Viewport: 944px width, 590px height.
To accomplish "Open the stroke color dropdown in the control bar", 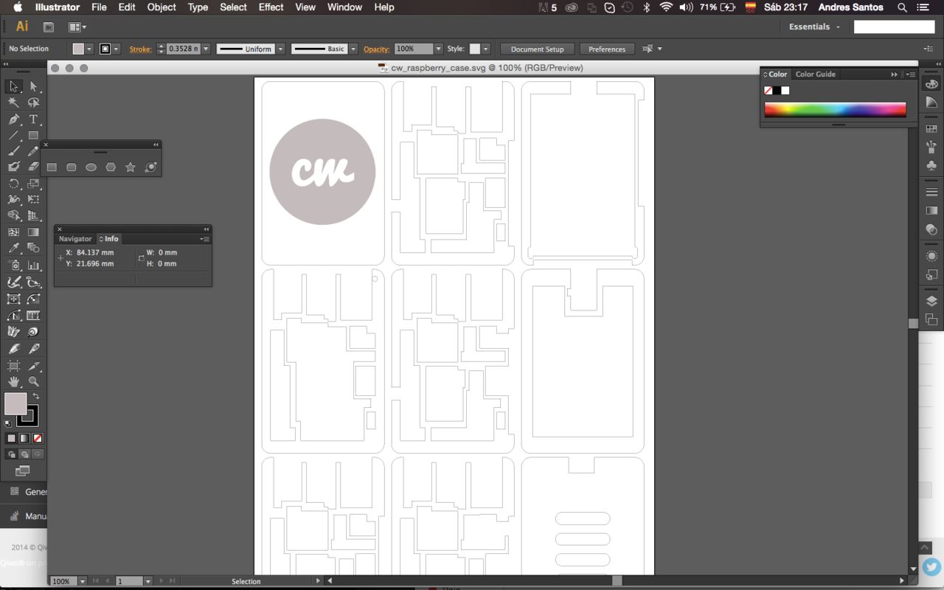I will tap(116, 49).
